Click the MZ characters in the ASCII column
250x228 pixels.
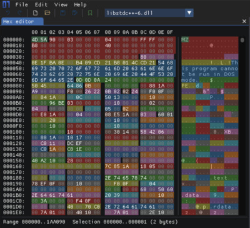click(185, 39)
